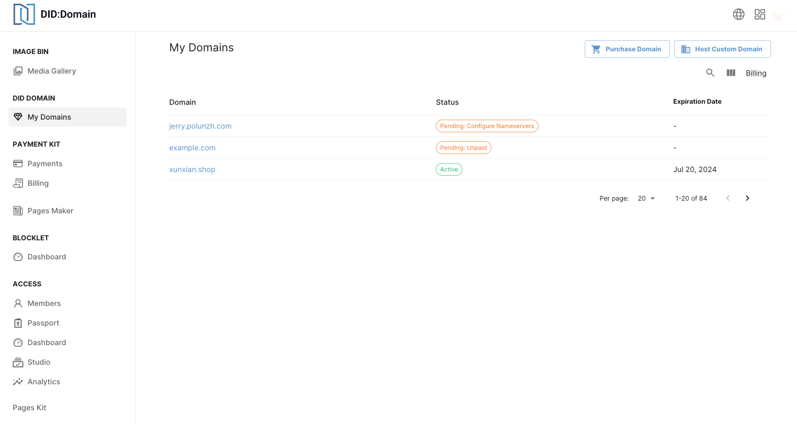Open the language globe icon

(x=738, y=14)
